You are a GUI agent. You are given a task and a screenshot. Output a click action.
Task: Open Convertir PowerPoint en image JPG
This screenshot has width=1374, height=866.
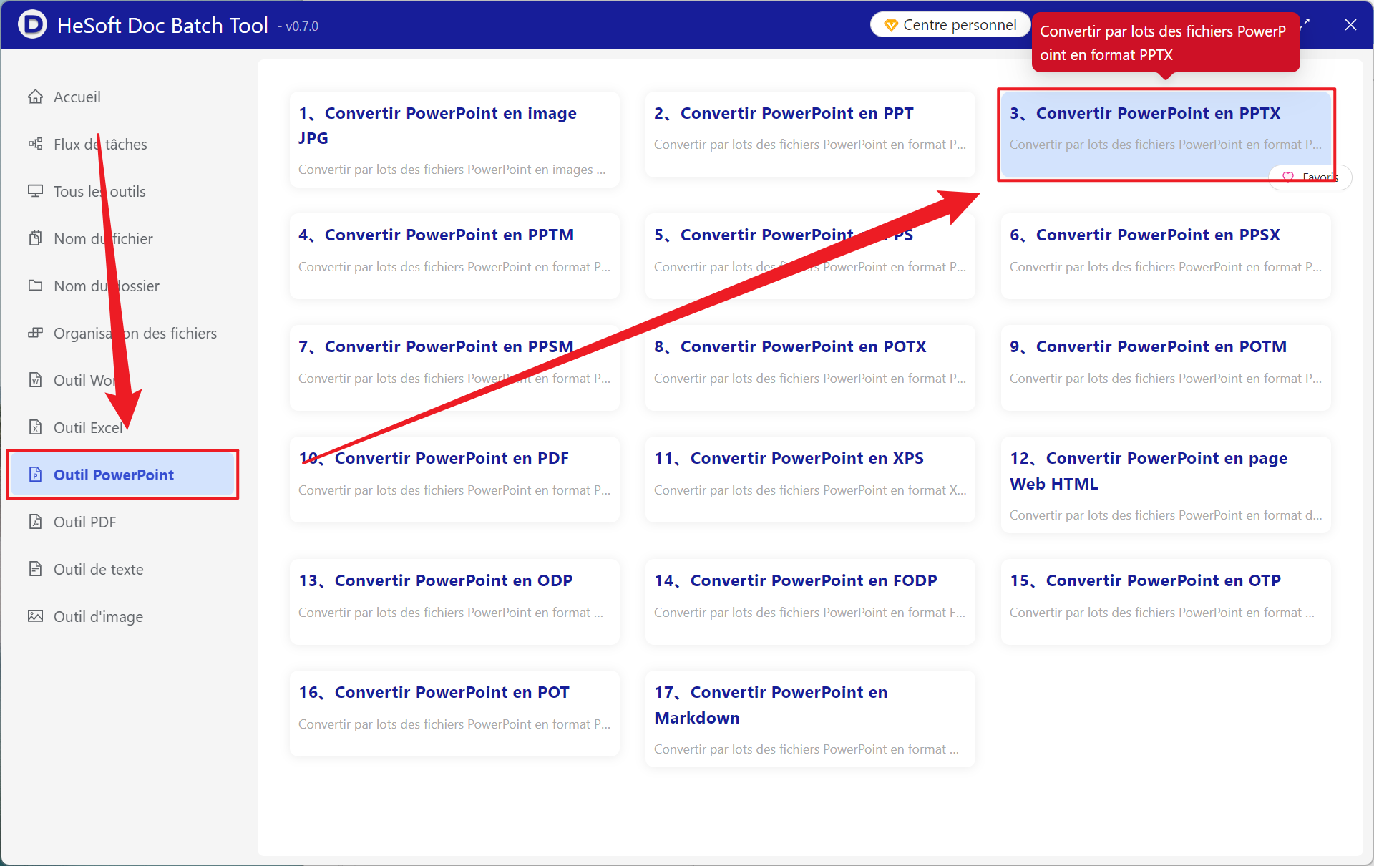pos(454,140)
